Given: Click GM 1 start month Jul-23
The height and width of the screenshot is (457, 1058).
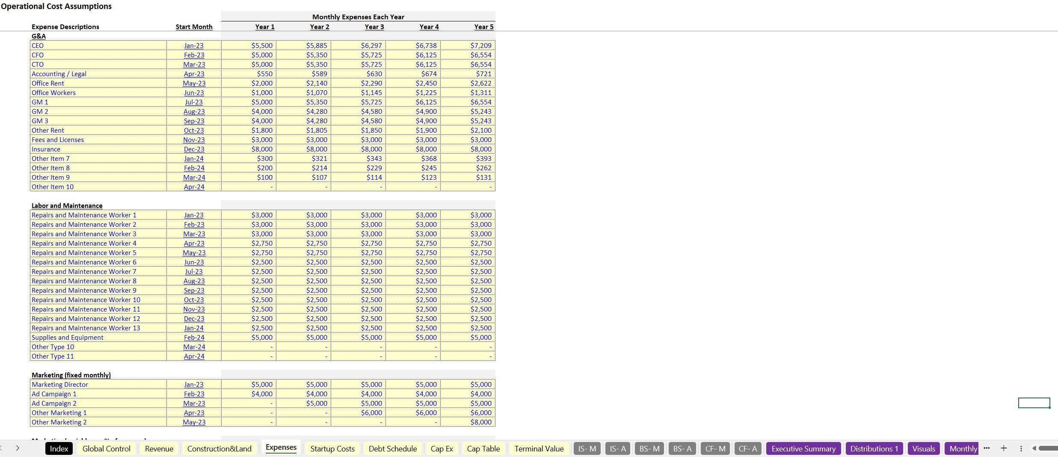Looking at the screenshot, I should [194, 102].
